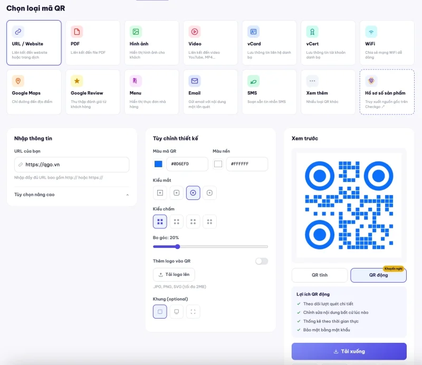422x365 pixels.
Task: Choose the fourth dot style option
Action: (209, 222)
